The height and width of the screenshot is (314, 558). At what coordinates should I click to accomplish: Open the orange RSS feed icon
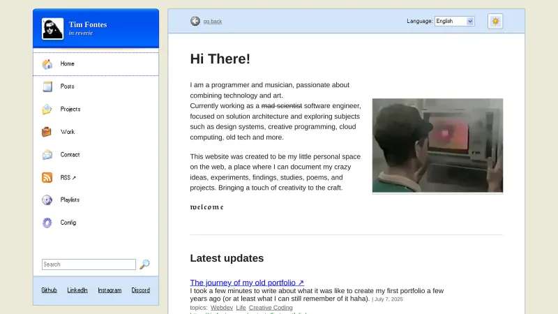(47, 177)
